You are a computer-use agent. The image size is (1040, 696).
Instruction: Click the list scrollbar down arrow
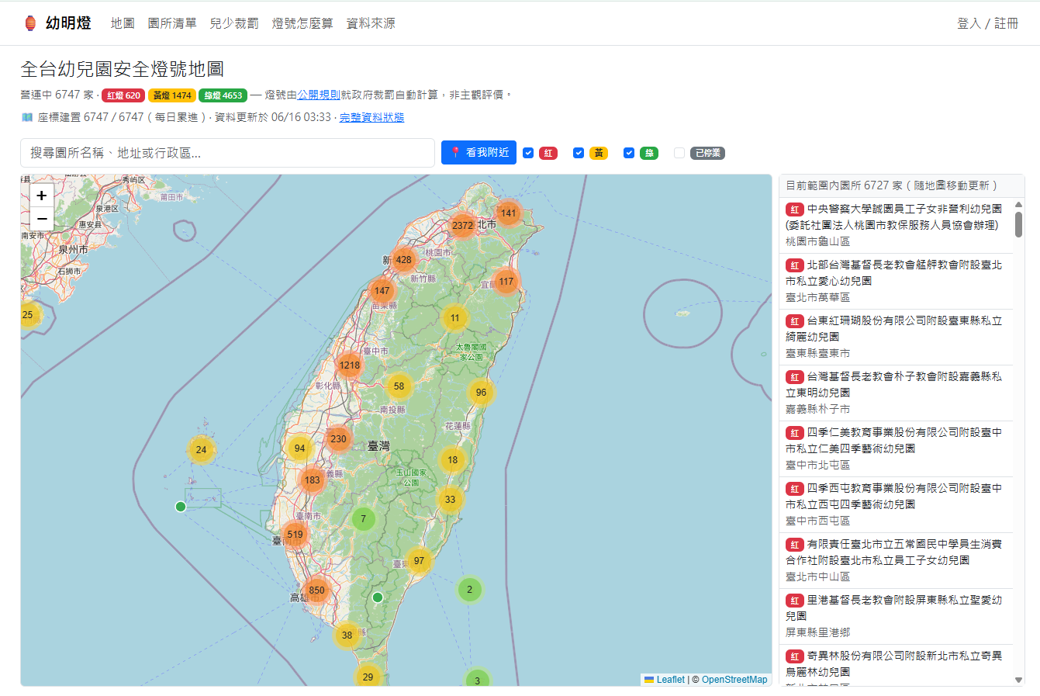click(1018, 680)
